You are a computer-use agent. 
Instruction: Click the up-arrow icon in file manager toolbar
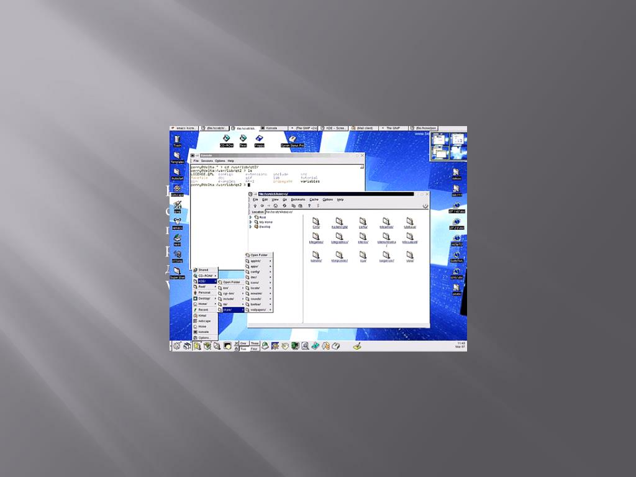(x=255, y=206)
